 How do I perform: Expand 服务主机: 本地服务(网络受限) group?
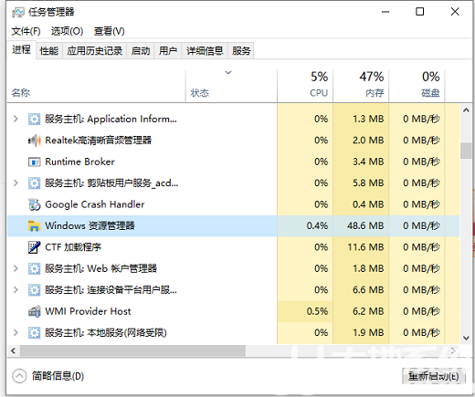tap(16, 333)
